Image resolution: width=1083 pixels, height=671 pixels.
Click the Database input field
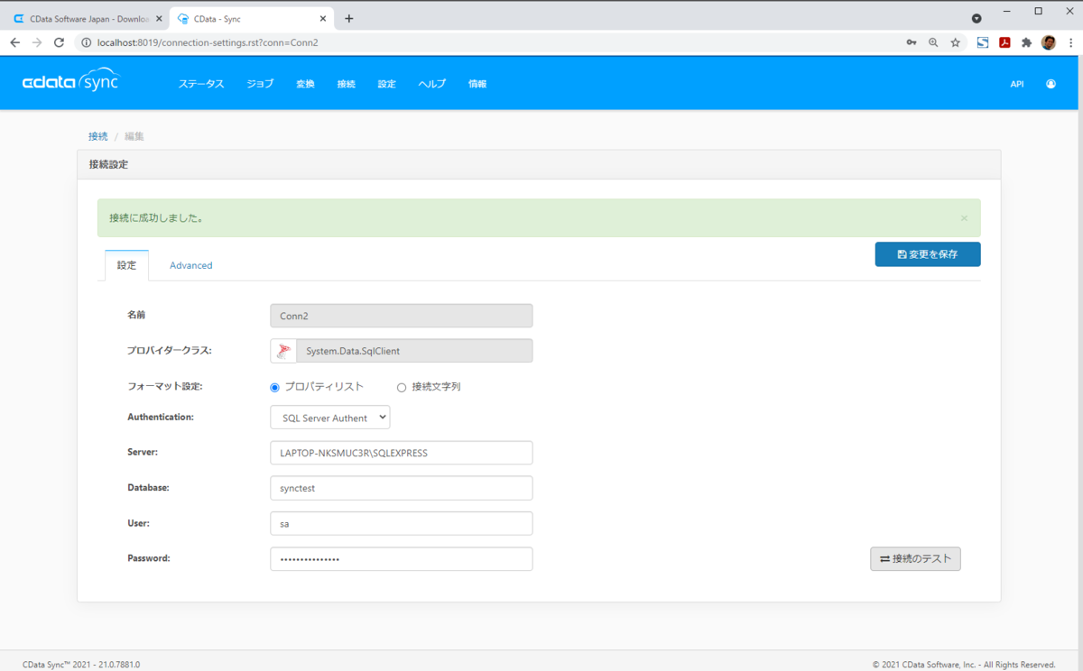[x=402, y=488]
